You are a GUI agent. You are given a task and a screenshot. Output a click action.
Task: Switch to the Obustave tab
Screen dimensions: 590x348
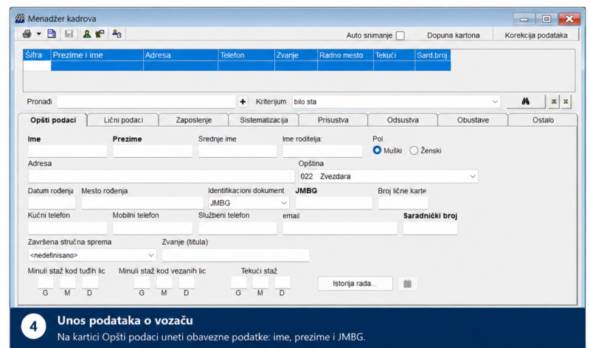(473, 120)
